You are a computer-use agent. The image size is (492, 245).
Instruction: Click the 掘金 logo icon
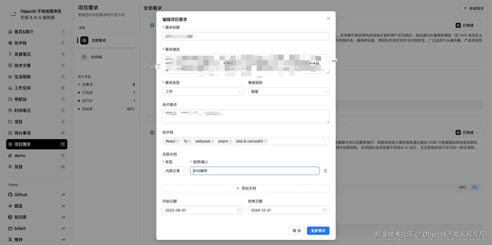[10, 206]
